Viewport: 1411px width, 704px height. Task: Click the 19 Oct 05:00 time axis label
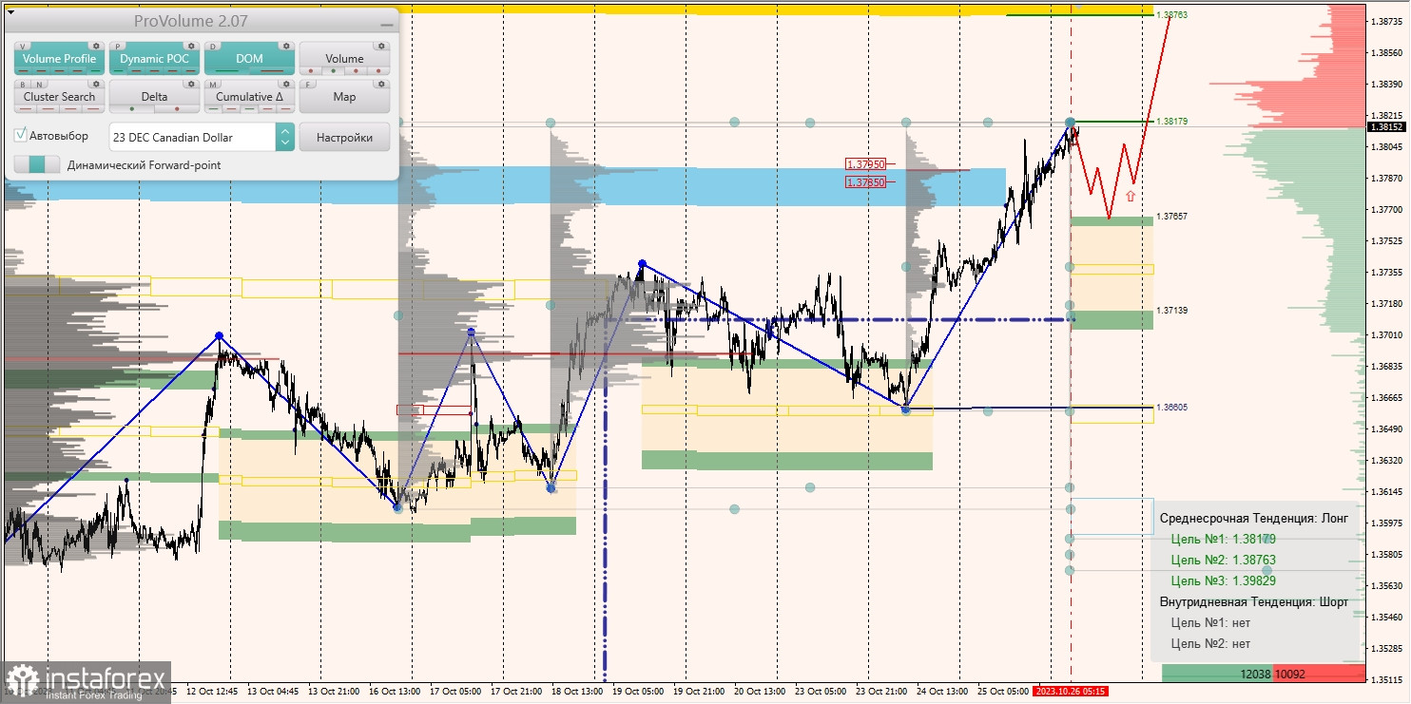click(638, 692)
